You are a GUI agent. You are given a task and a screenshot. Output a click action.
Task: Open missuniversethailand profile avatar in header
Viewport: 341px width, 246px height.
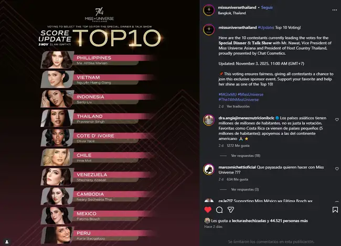[209, 10]
